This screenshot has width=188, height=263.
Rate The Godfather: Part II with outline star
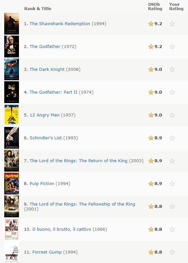point(172,92)
